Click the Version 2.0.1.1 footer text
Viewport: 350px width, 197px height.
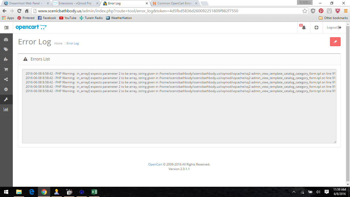[179, 169]
